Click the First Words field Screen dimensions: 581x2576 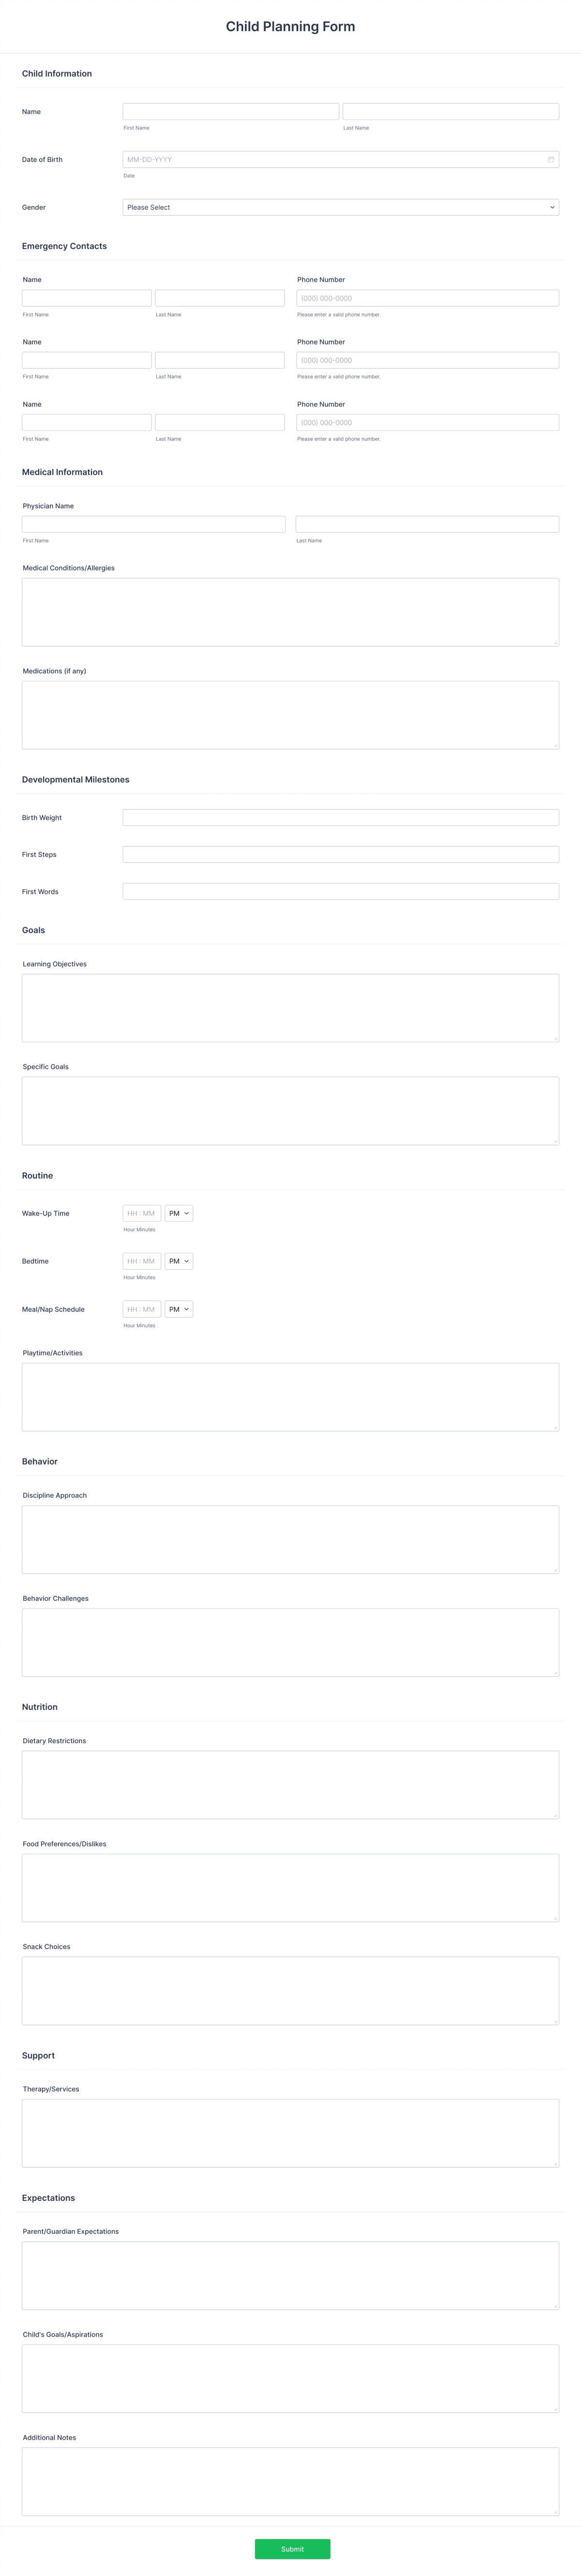click(340, 891)
